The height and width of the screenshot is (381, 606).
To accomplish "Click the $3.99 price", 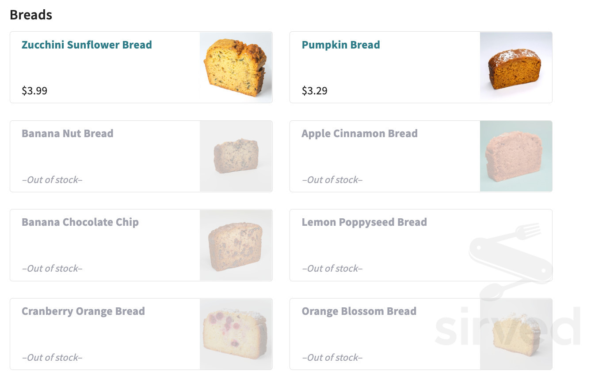I will coord(34,91).
